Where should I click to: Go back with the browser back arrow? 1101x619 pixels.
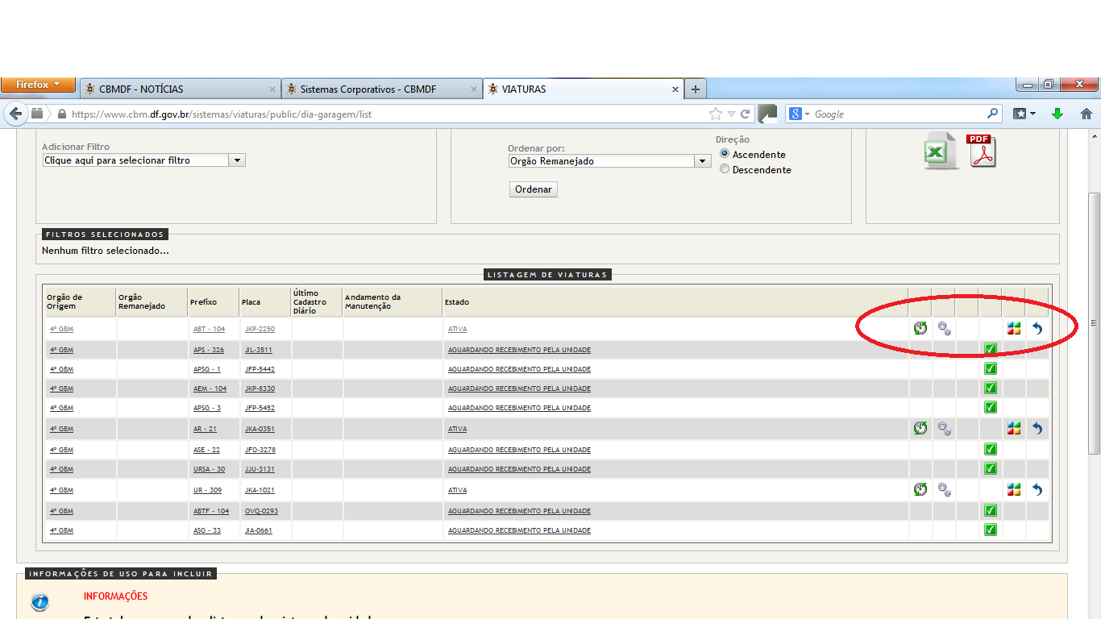(15, 114)
